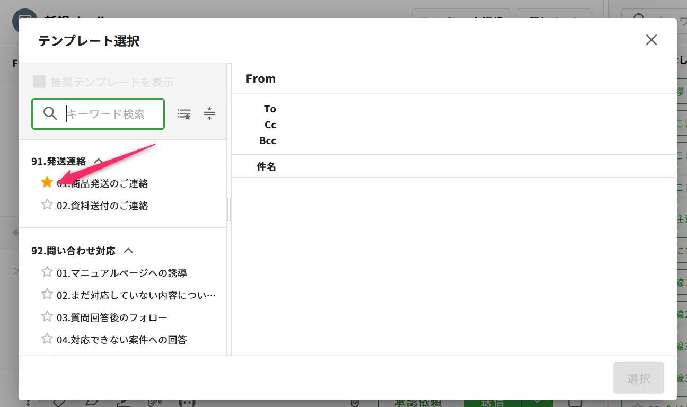The width and height of the screenshot is (687, 407).
Task: Collapse the 92.問い合わせ対応 group
Action: point(128,251)
